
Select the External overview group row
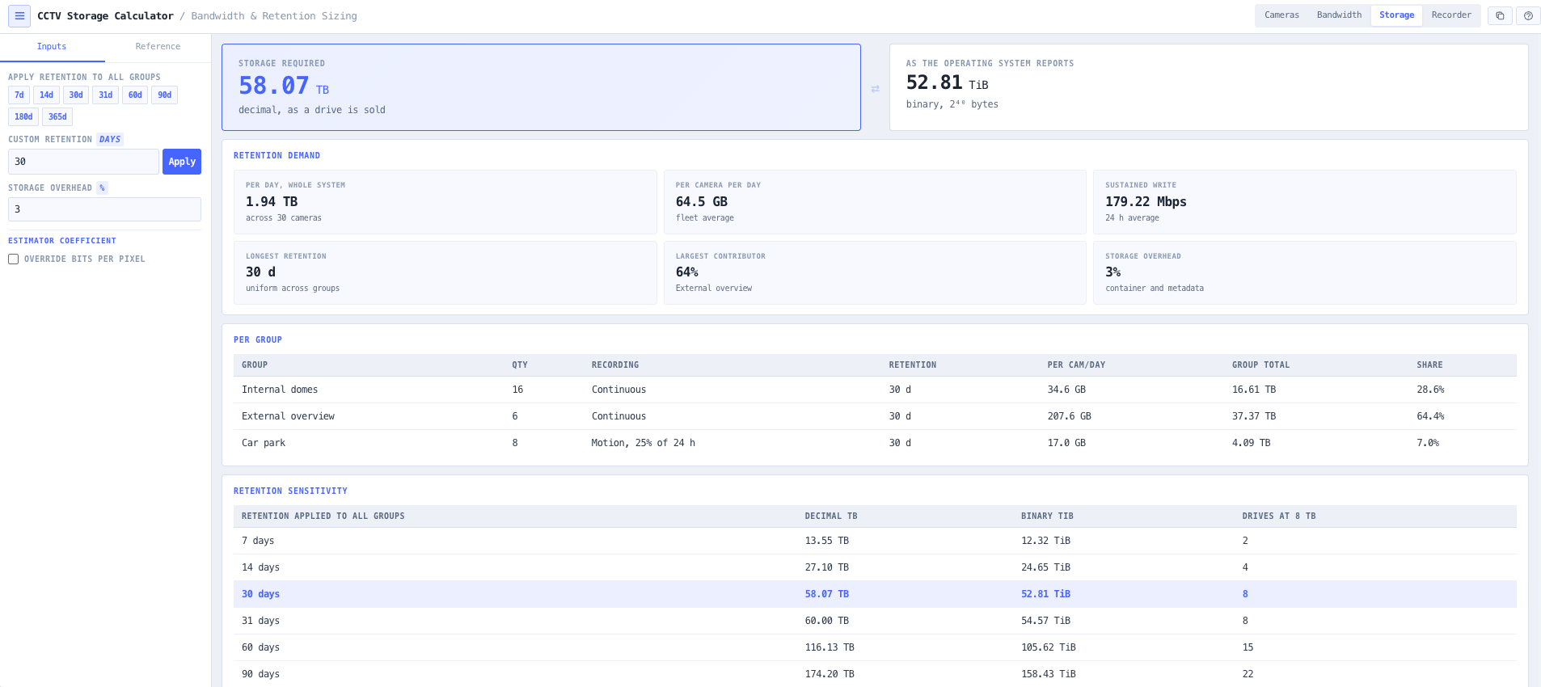[875, 416]
